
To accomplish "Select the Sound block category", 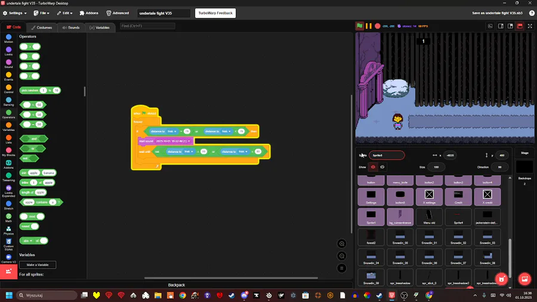I will pyautogui.click(x=8, y=64).
